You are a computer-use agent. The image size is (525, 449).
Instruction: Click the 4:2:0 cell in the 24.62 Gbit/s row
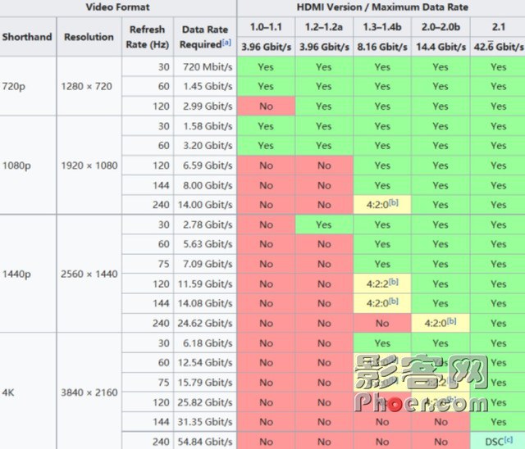coord(441,324)
